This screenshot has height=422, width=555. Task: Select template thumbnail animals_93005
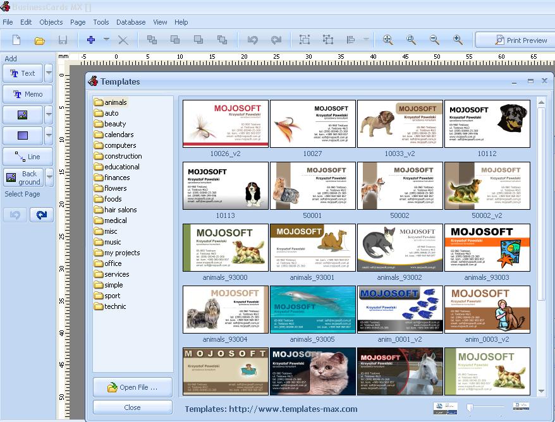(312, 310)
